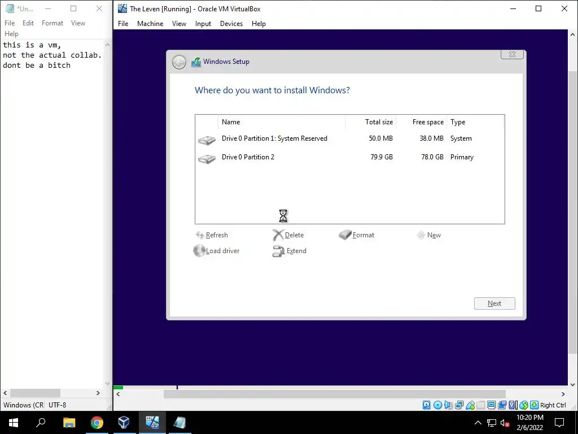Click the VirtualBox CPU virtualization V indicator
The width and height of the screenshot is (578, 434).
click(x=513, y=405)
